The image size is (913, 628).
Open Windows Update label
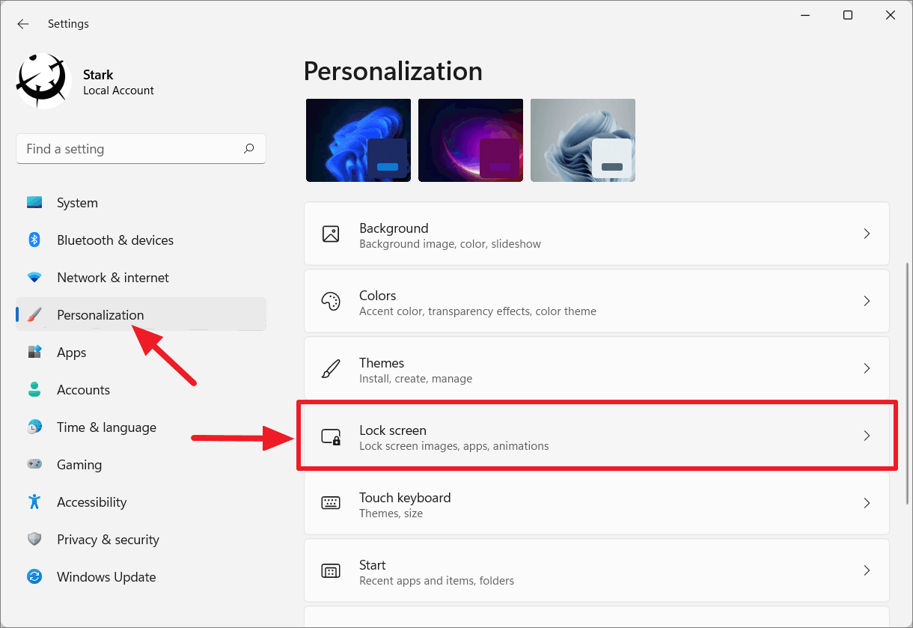tap(106, 577)
